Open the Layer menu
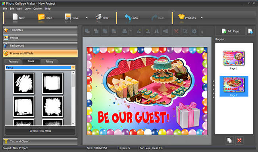Image resolution: width=258 pixels, height=152 pixels. (x=27, y=9)
